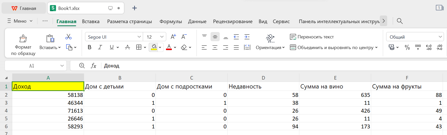447x135 pixels.
Task: Open the Общий number format dropdown
Action: point(440,37)
